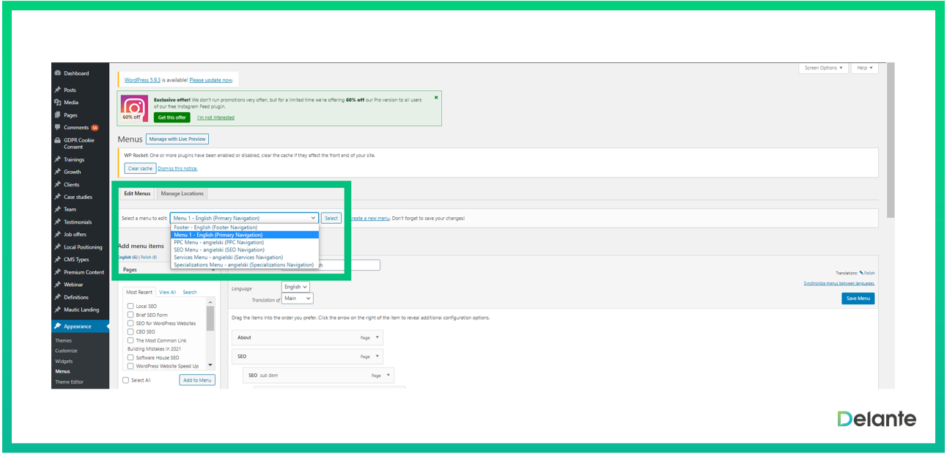Click the Please update now link
The width and height of the screenshot is (947, 454).
tap(211, 80)
